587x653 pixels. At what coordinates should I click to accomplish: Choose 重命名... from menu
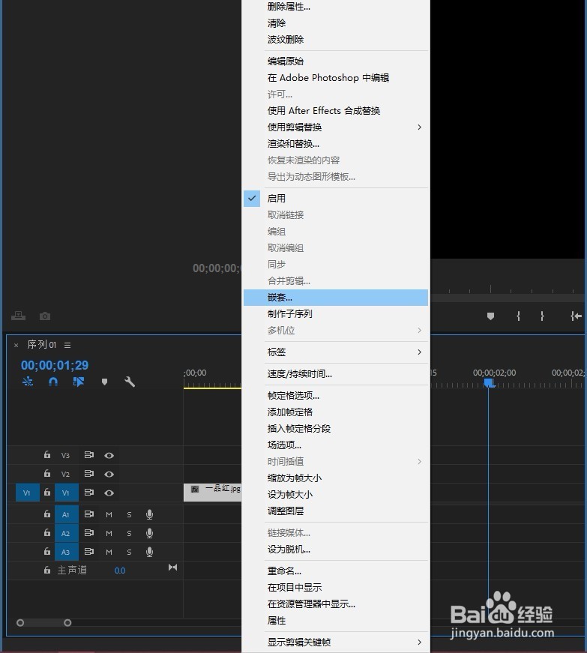(336, 571)
